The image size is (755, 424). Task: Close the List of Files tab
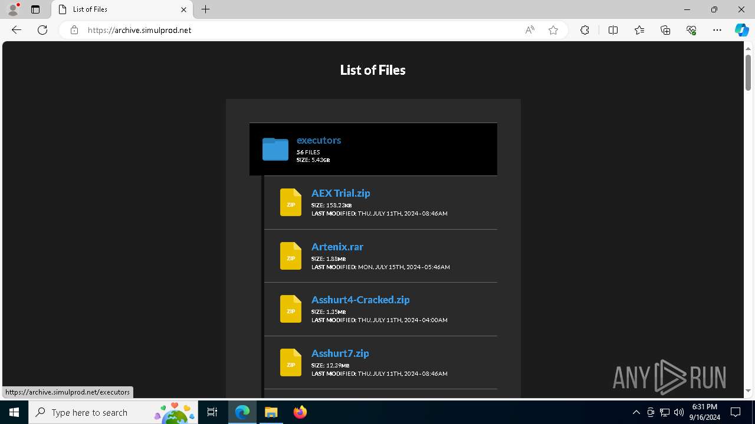(183, 9)
